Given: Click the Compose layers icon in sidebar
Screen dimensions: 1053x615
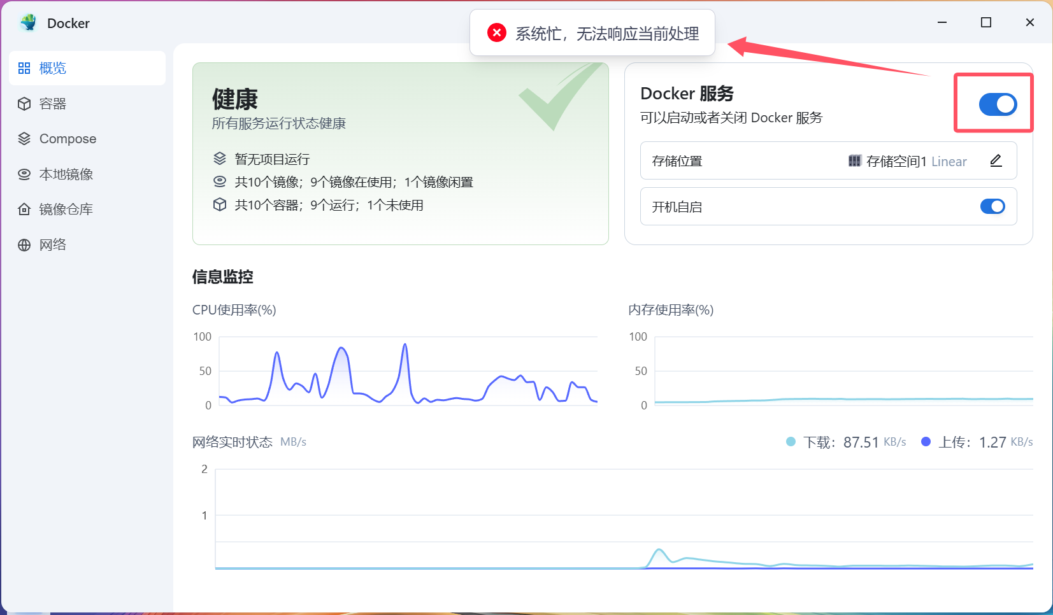Looking at the screenshot, I should click(24, 139).
